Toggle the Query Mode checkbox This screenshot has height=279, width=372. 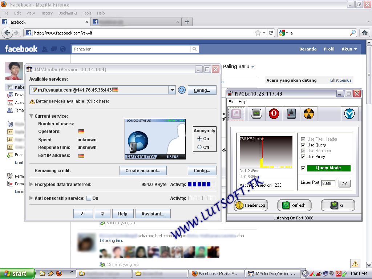click(303, 168)
